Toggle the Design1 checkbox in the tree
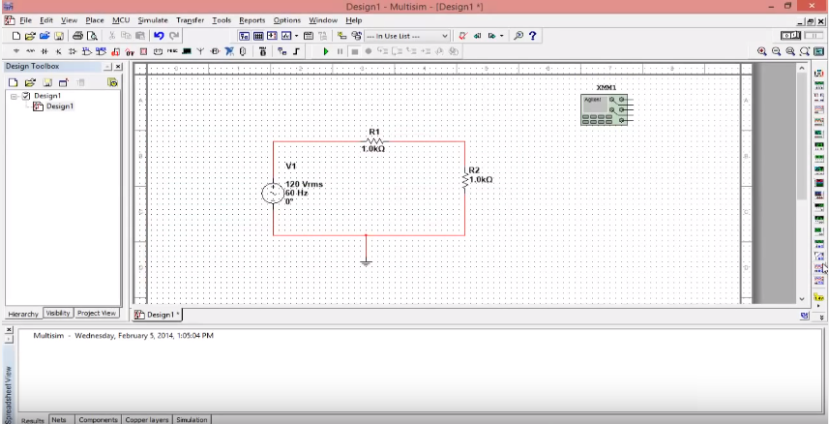 (x=26, y=97)
